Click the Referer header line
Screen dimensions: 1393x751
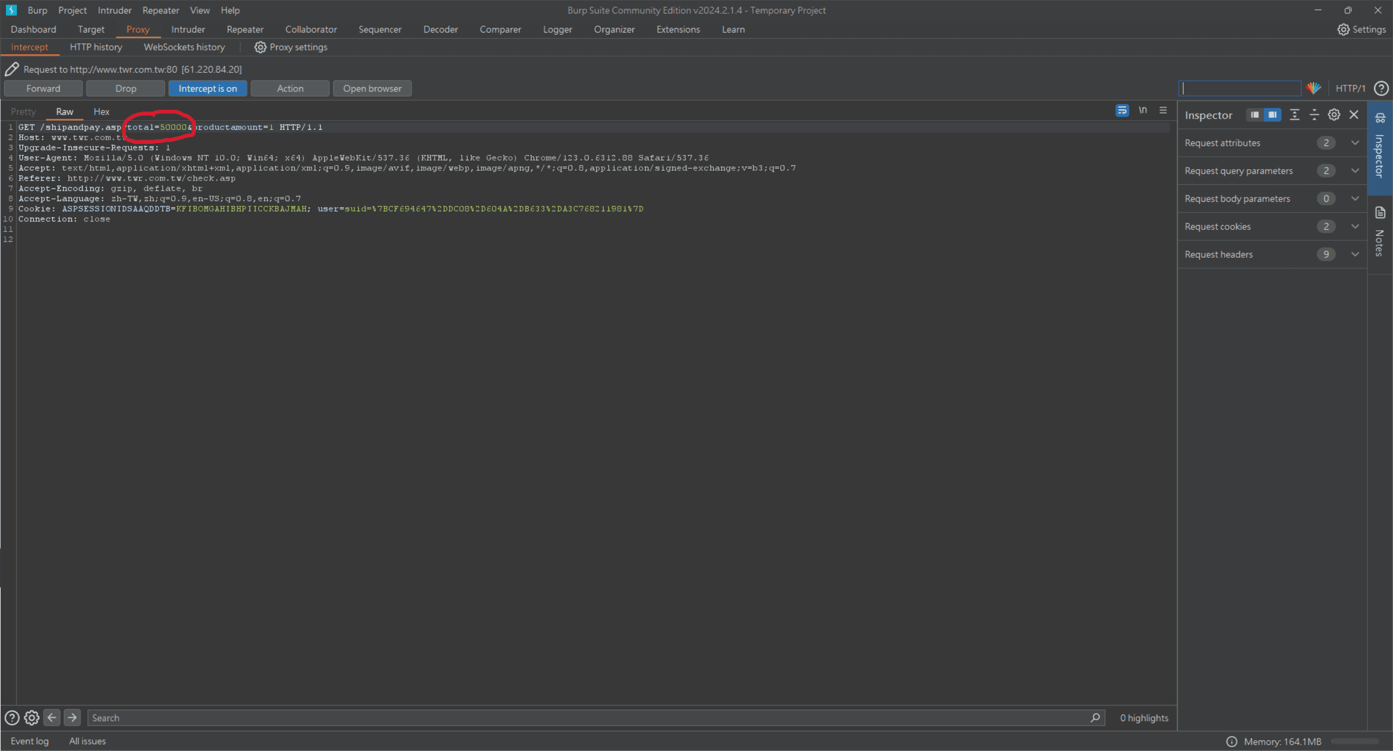[x=127, y=178]
